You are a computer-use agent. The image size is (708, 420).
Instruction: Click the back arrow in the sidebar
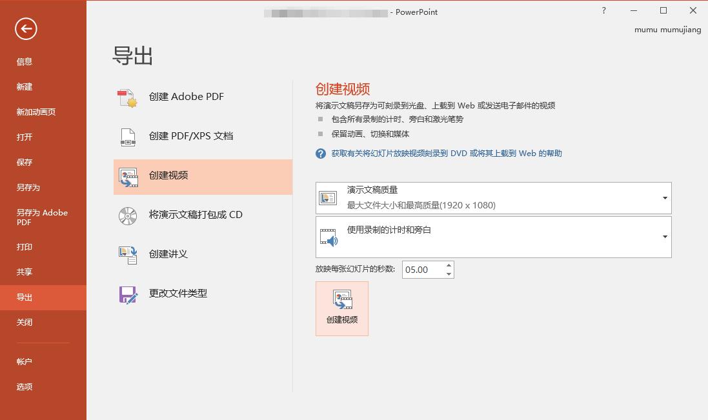tap(25, 29)
